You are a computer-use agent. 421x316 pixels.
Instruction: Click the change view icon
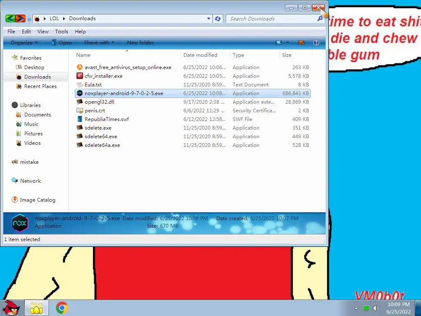point(279,42)
